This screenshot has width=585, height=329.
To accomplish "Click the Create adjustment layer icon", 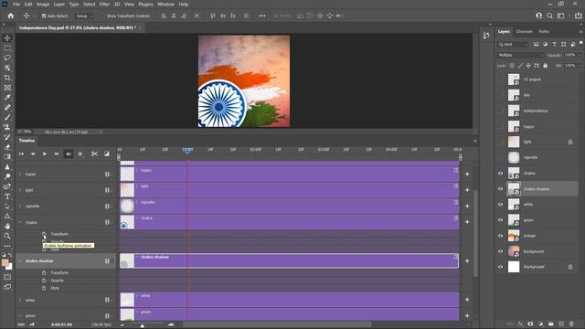I will (541, 324).
